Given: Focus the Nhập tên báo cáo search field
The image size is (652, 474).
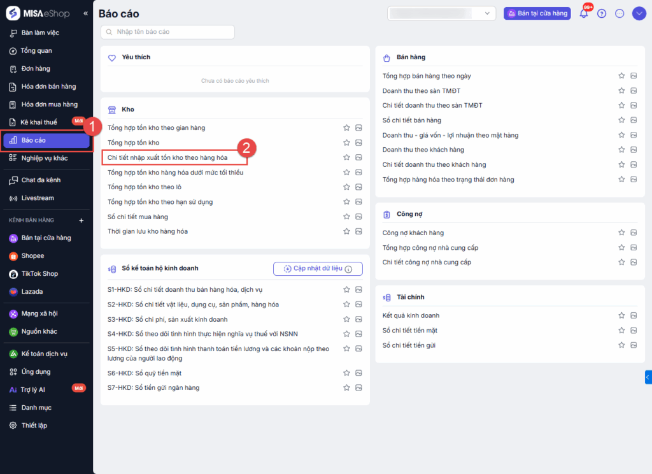Looking at the screenshot, I should (167, 32).
